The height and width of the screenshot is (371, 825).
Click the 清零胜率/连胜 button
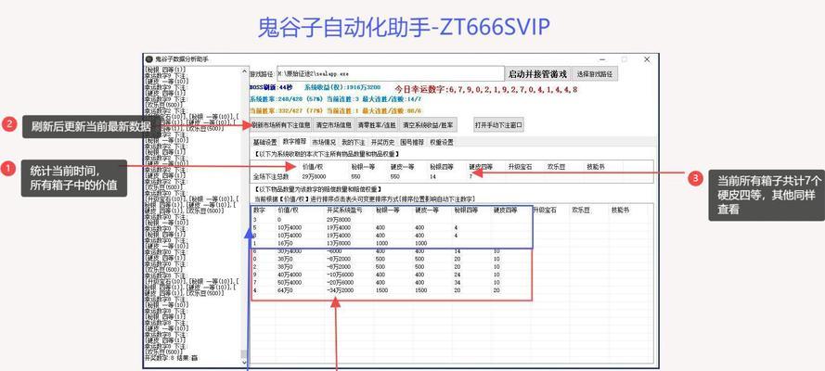pos(376,125)
